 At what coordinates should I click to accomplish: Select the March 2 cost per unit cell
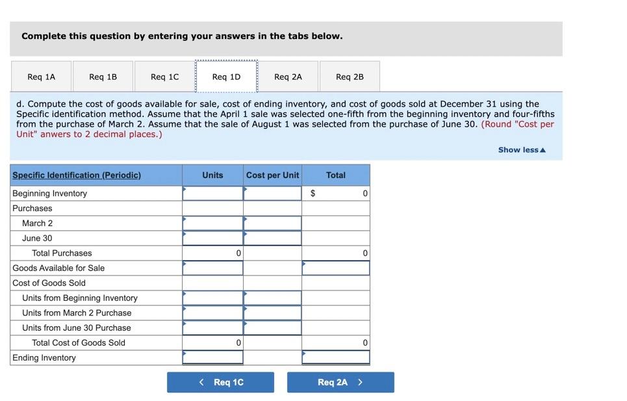270,223
